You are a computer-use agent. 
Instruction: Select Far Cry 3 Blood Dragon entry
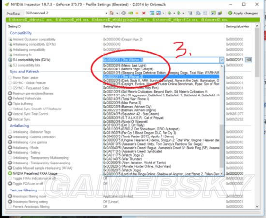tap(140, 133)
